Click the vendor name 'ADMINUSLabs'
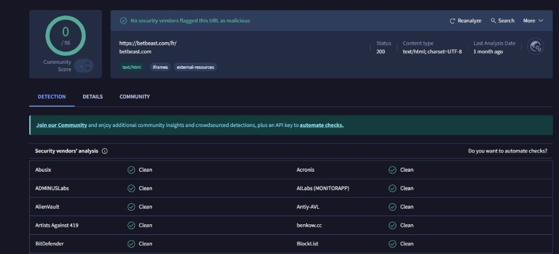Viewport: 559px width, 254px height. coord(52,188)
